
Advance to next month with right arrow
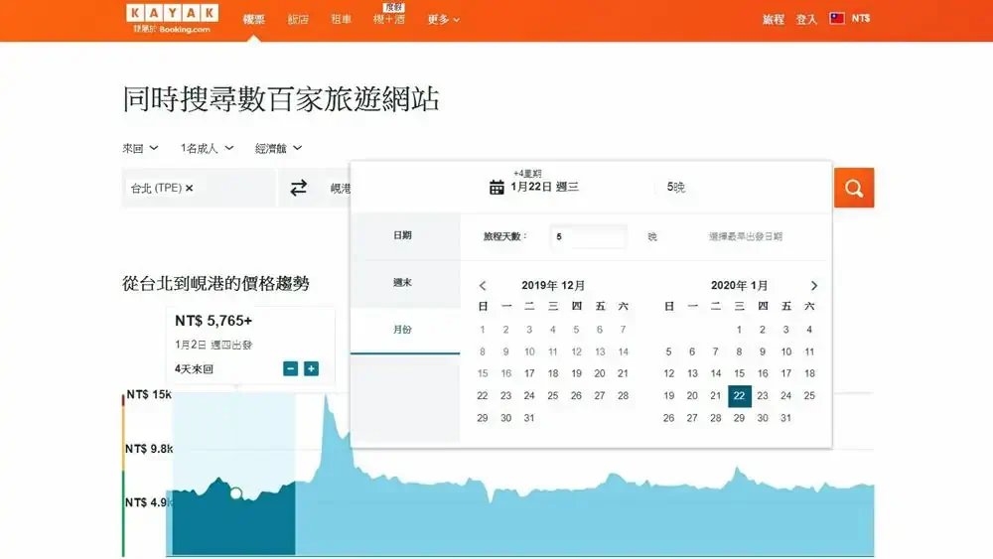814,286
